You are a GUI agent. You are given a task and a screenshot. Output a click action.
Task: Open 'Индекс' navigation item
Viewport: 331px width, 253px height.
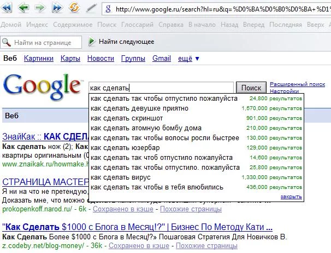coord(37,25)
